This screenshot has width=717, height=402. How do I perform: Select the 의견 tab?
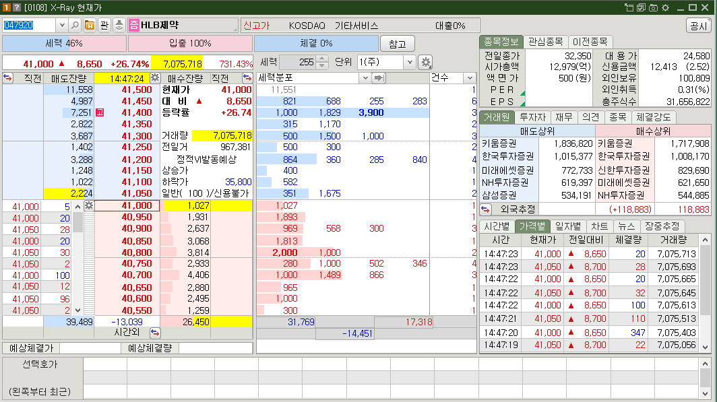pyautogui.click(x=591, y=117)
